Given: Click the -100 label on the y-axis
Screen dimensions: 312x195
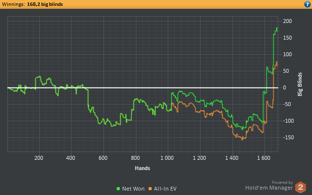Looking at the screenshot, I should [288, 121].
